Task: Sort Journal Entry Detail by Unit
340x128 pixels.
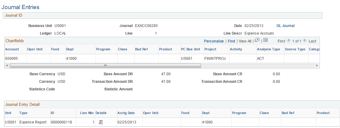Action: (x=8, y=113)
